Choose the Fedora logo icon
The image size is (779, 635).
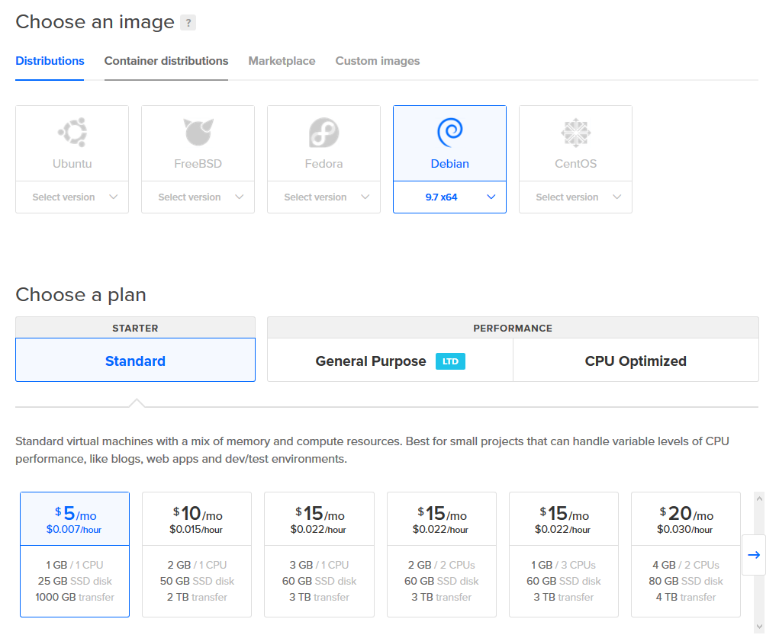pyautogui.click(x=324, y=133)
